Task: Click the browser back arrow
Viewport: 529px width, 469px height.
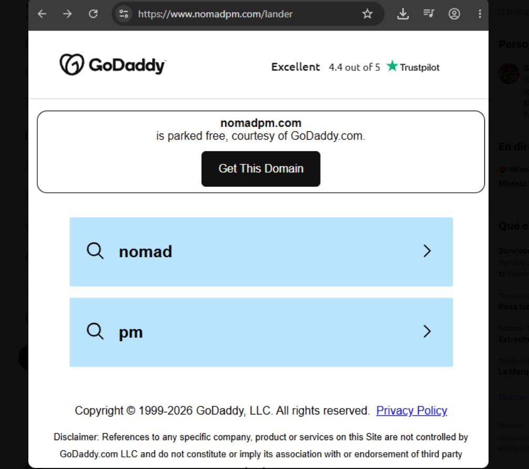Action: tap(42, 14)
